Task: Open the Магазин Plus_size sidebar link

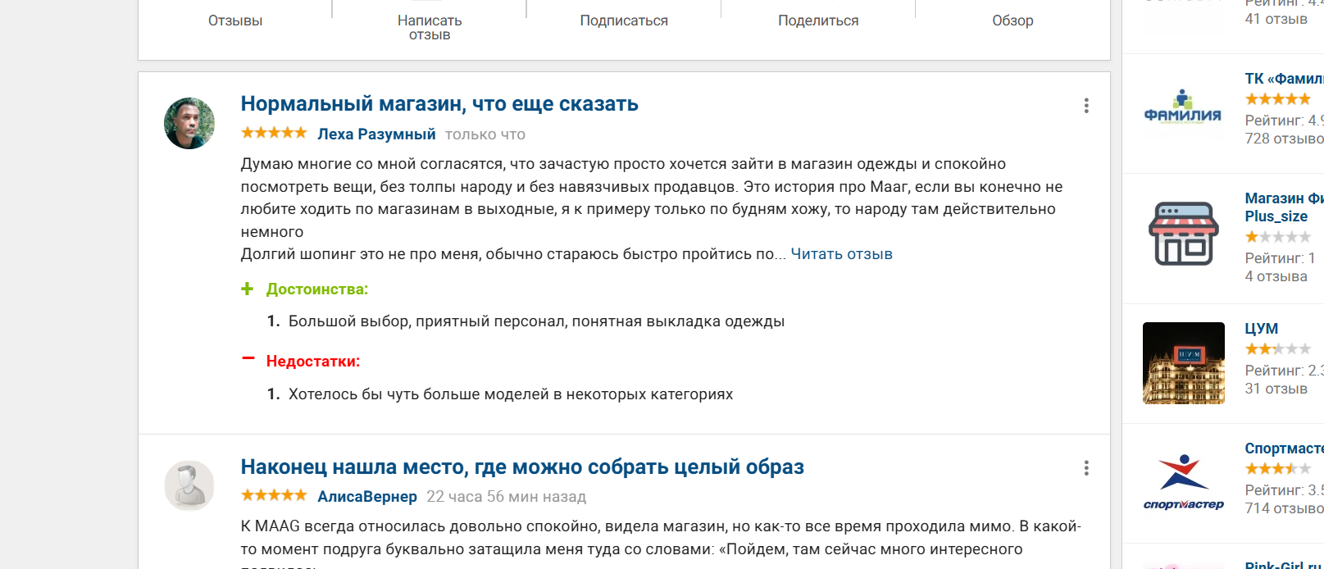Action: 1284,207
